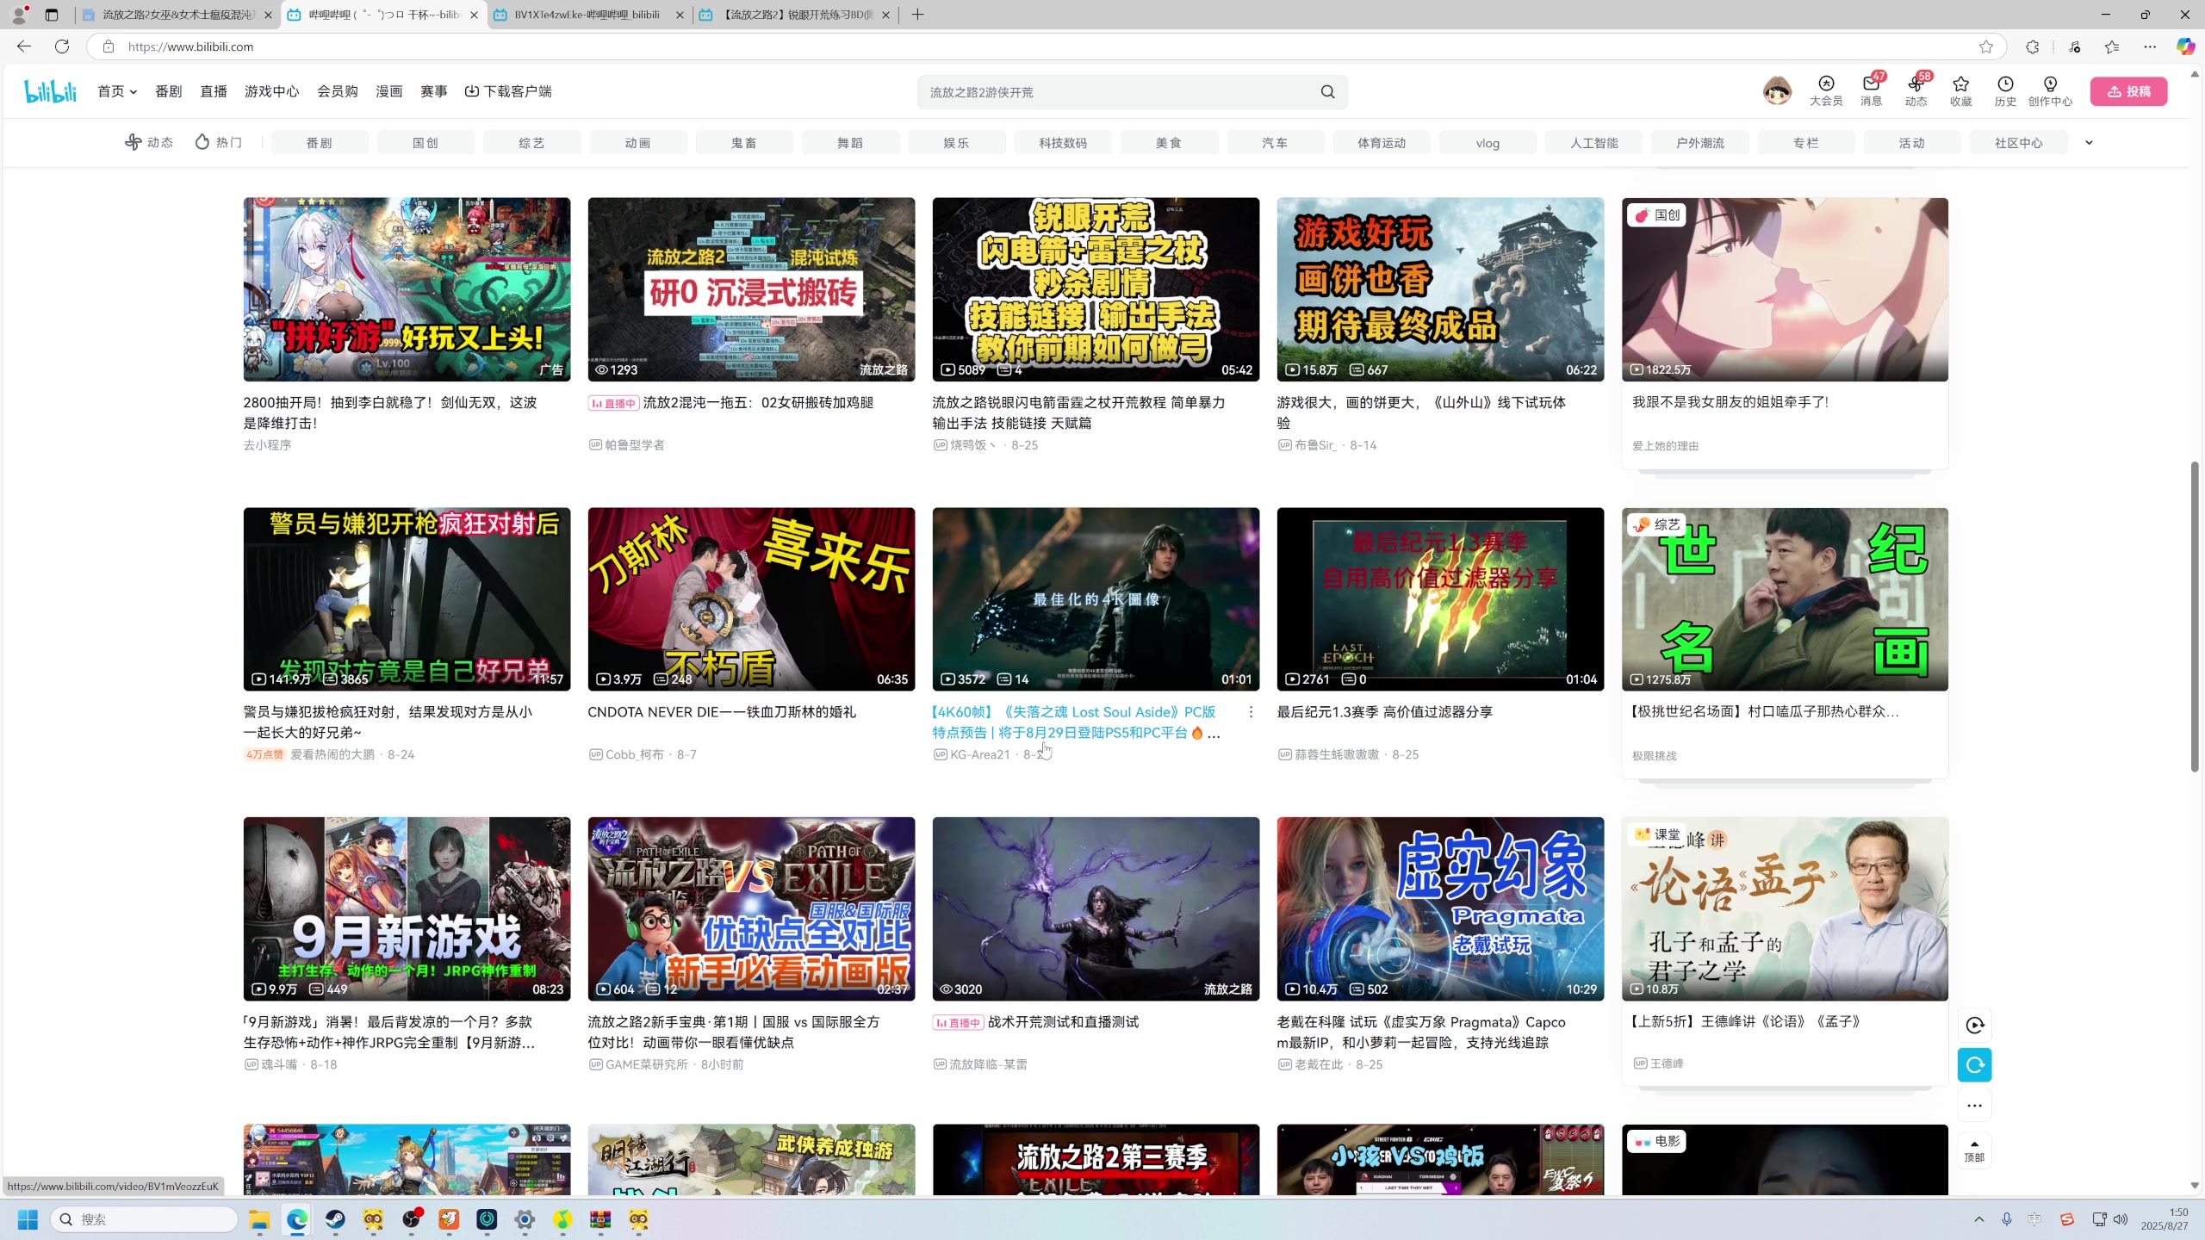Click 最后纪元1.3赛季 video title

coord(1384,712)
